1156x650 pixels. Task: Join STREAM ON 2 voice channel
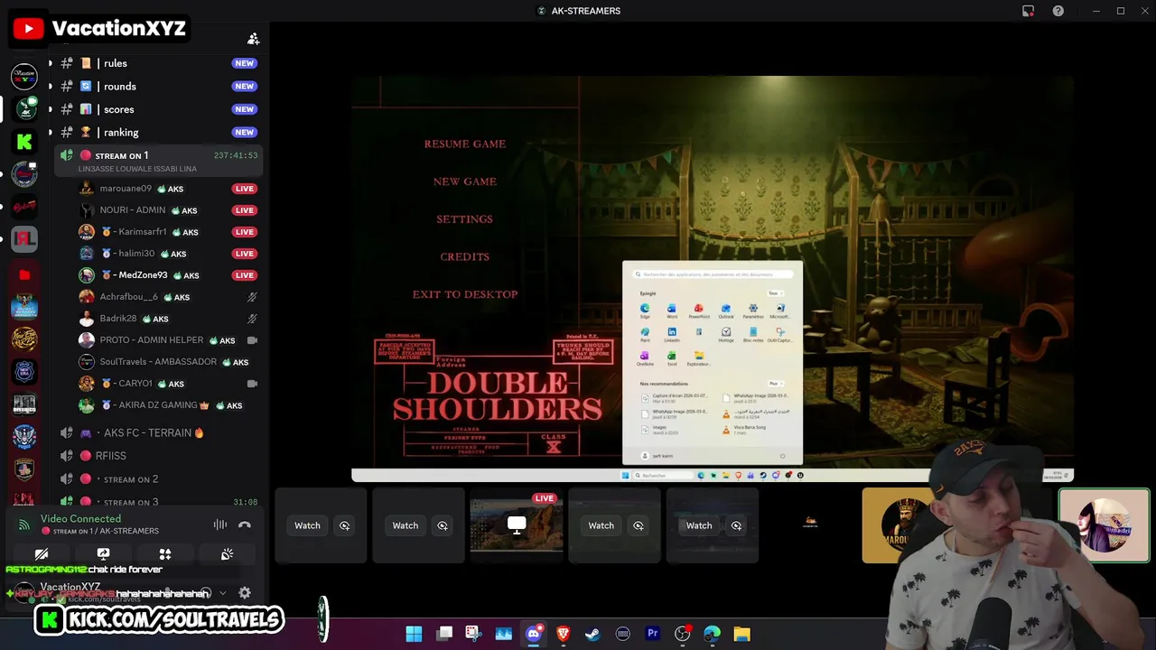(158, 479)
